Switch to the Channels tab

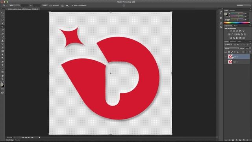point(233,42)
